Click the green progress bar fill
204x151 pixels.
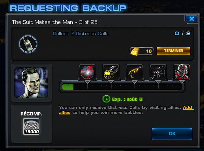point(68,86)
